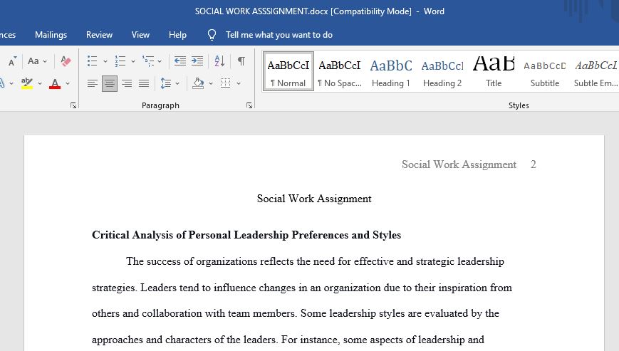Click the 'Tell me what you want to do' box
Viewport: 619px width, 351px height.
[279, 35]
